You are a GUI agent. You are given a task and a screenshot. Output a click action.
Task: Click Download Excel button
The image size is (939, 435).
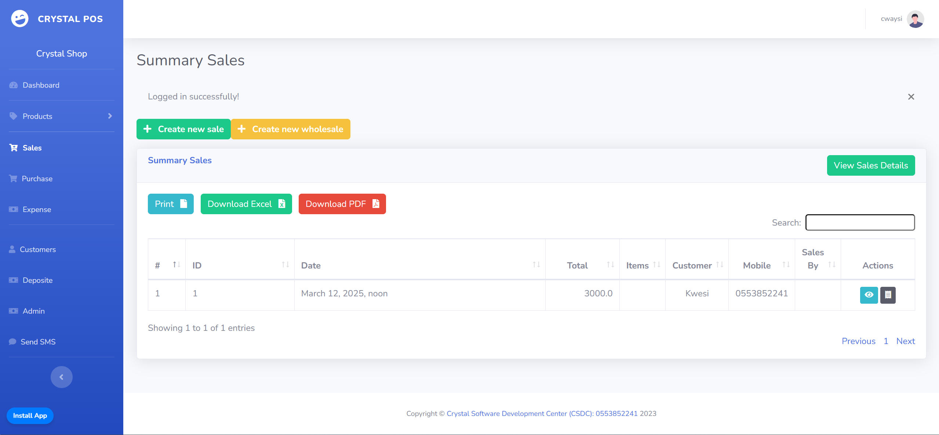[x=246, y=204]
